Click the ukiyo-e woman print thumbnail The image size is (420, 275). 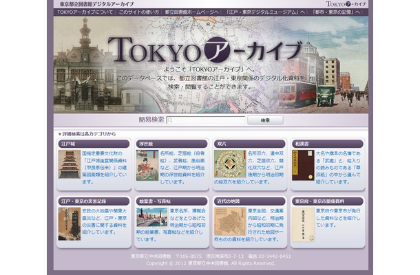[x=147, y=165]
